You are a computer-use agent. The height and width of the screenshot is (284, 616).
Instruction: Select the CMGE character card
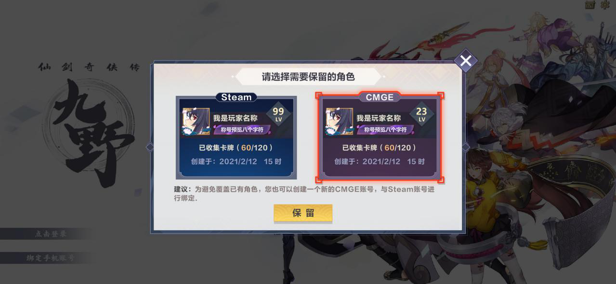click(x=380, y=137)
